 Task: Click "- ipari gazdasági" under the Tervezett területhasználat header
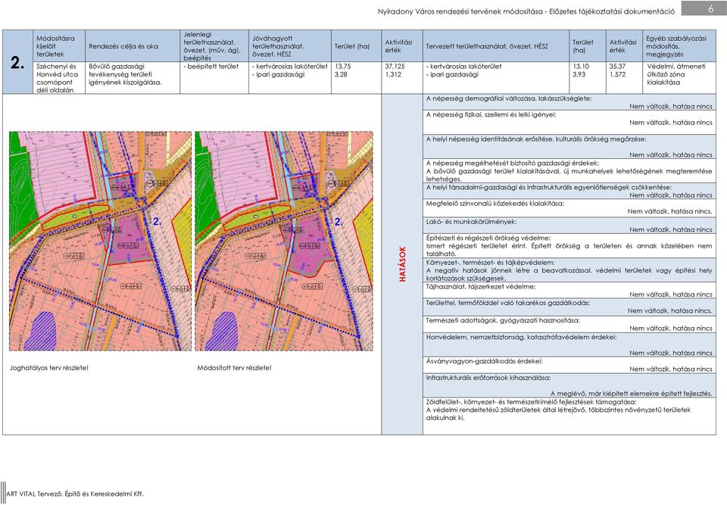coord(452,75)
